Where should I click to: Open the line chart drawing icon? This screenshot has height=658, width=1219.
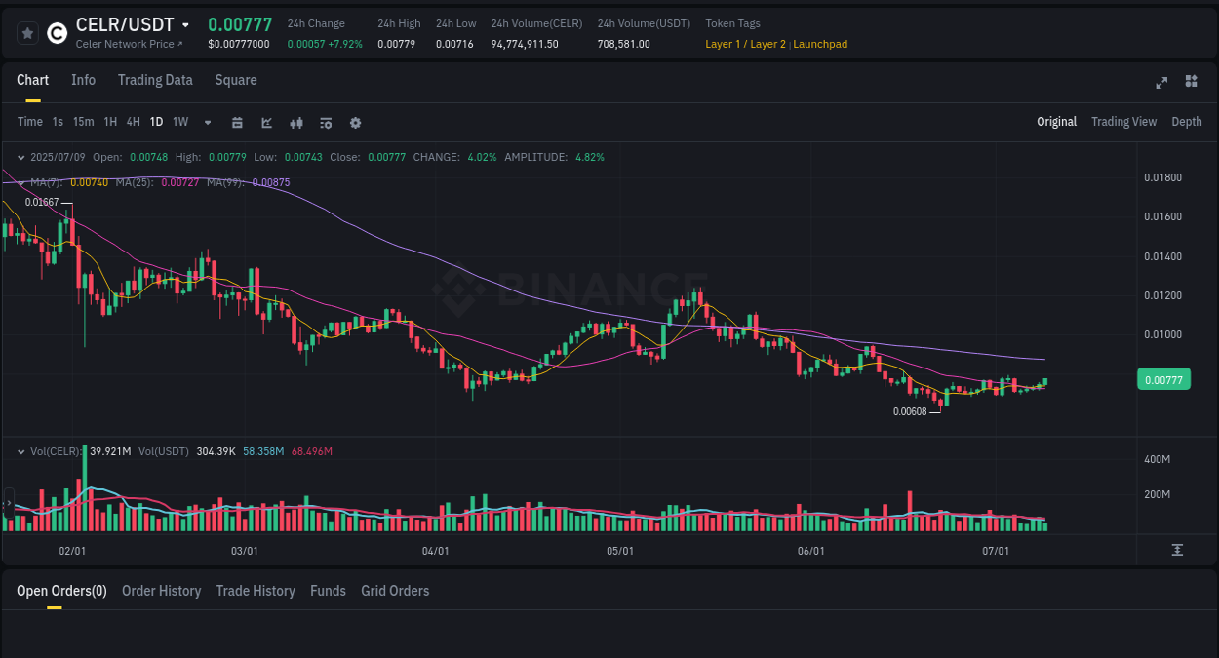tap(266, 123)
